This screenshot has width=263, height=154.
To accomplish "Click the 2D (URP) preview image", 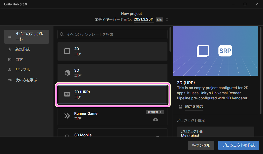I will click(215, 50).
